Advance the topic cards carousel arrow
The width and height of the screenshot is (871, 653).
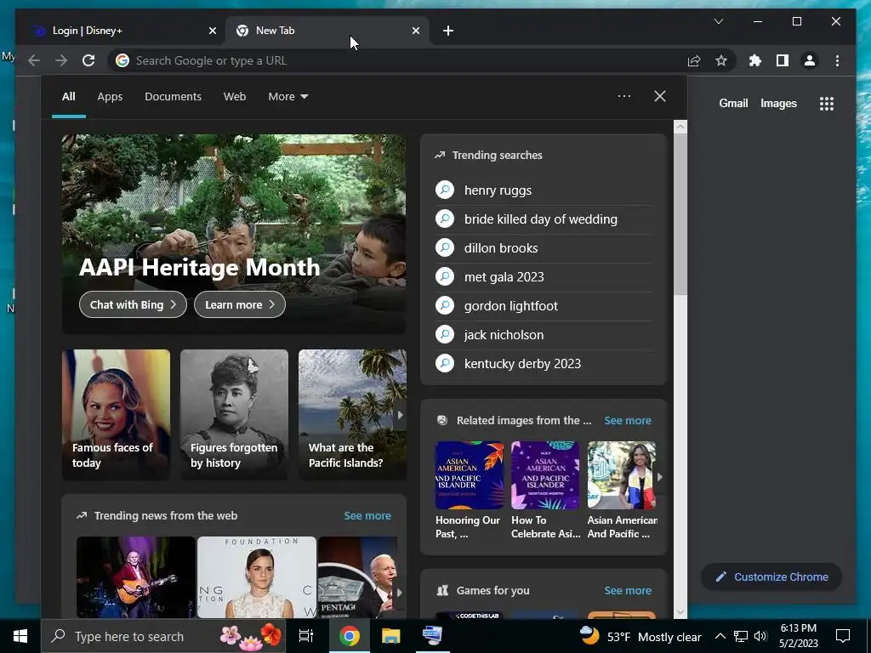[x=400, y=415]
